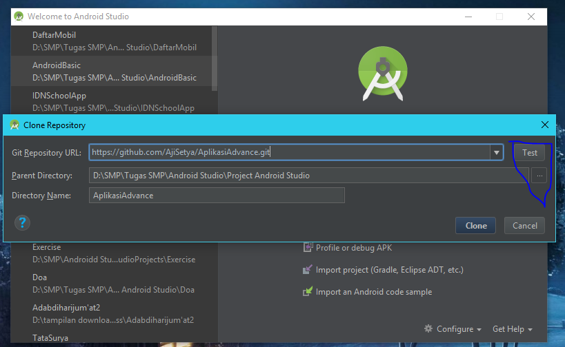Click the Import project arrow icon
Image resolution: width=565 pixels, height=347 pixels.
[308, 269]
